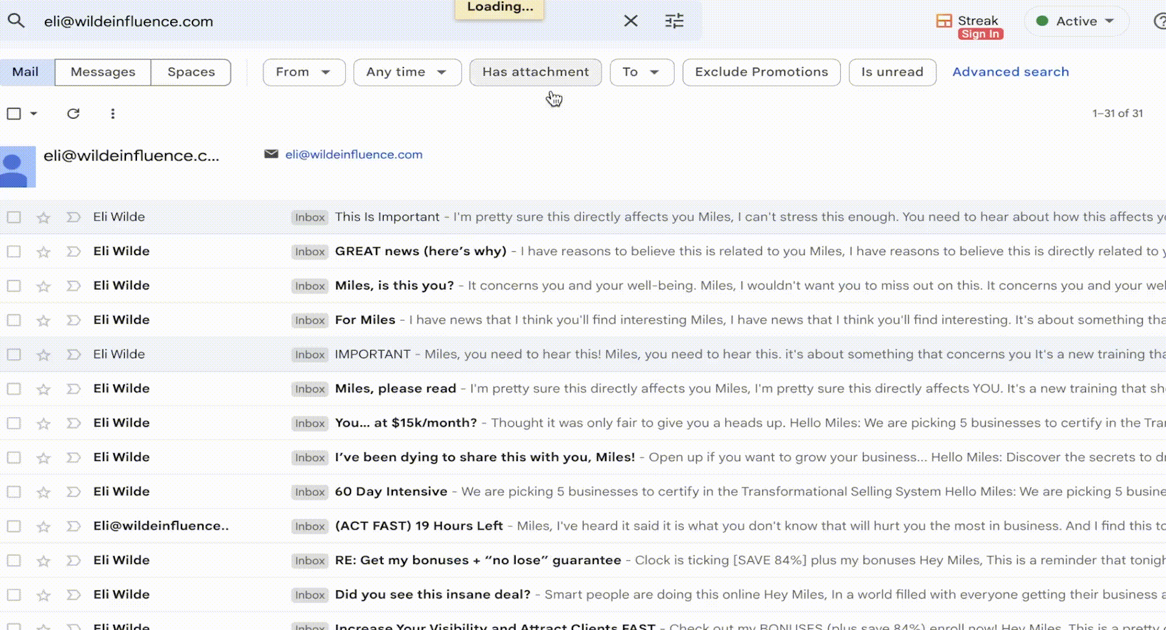Image resolution: width=1166 pixels, height=630 pixels.
Task: Open the three-dot more menu
Action: click(113, 114)
